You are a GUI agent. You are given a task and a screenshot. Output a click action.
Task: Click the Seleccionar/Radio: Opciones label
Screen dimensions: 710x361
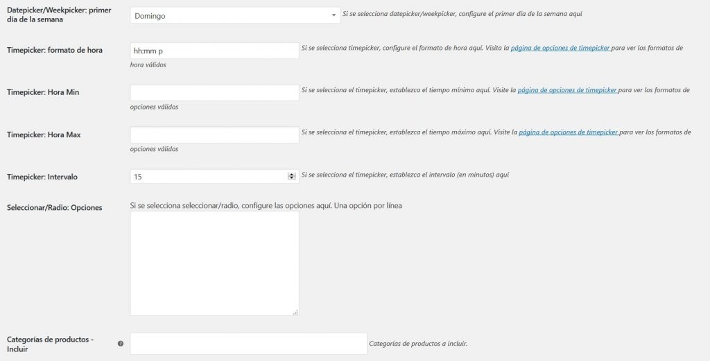coord(54,208)
